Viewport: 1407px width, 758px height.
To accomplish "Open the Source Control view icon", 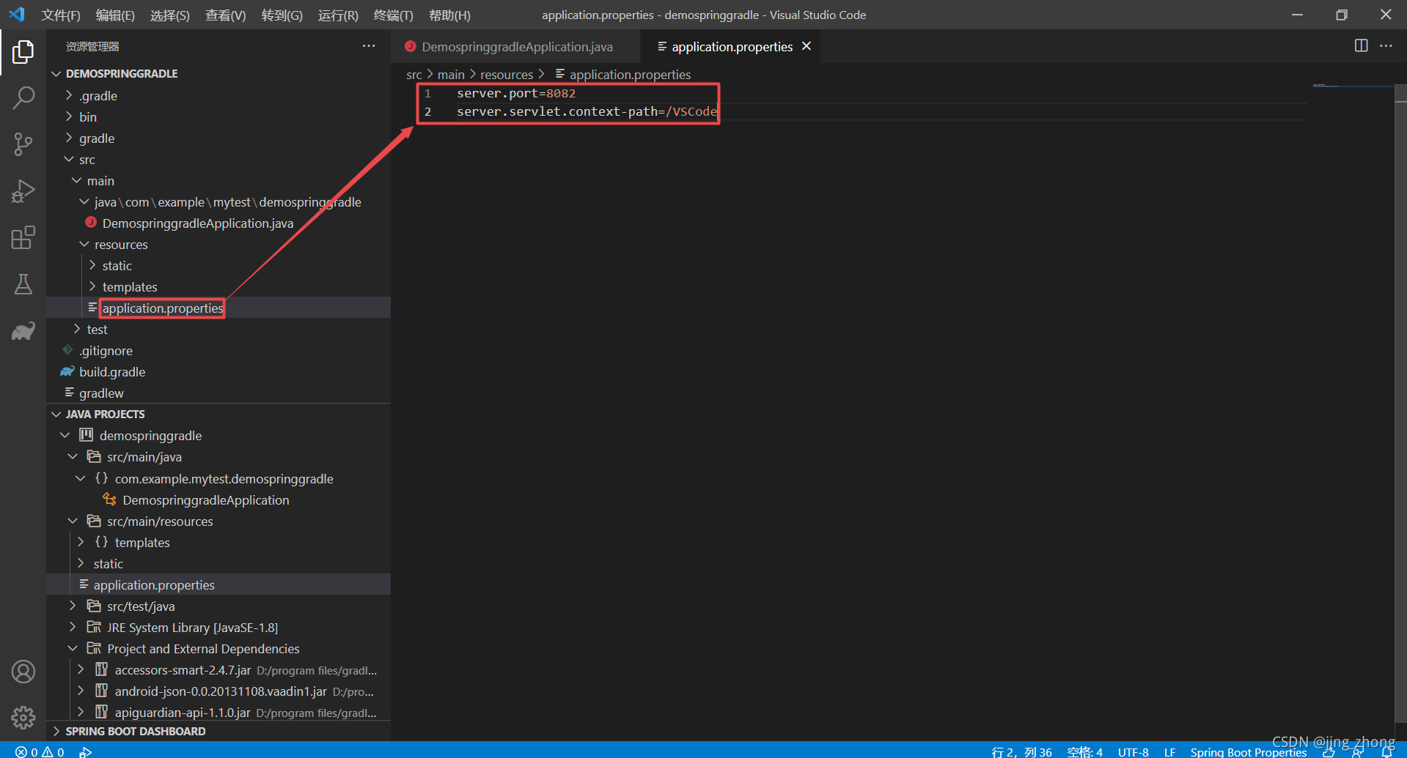I will click(23, 144).
